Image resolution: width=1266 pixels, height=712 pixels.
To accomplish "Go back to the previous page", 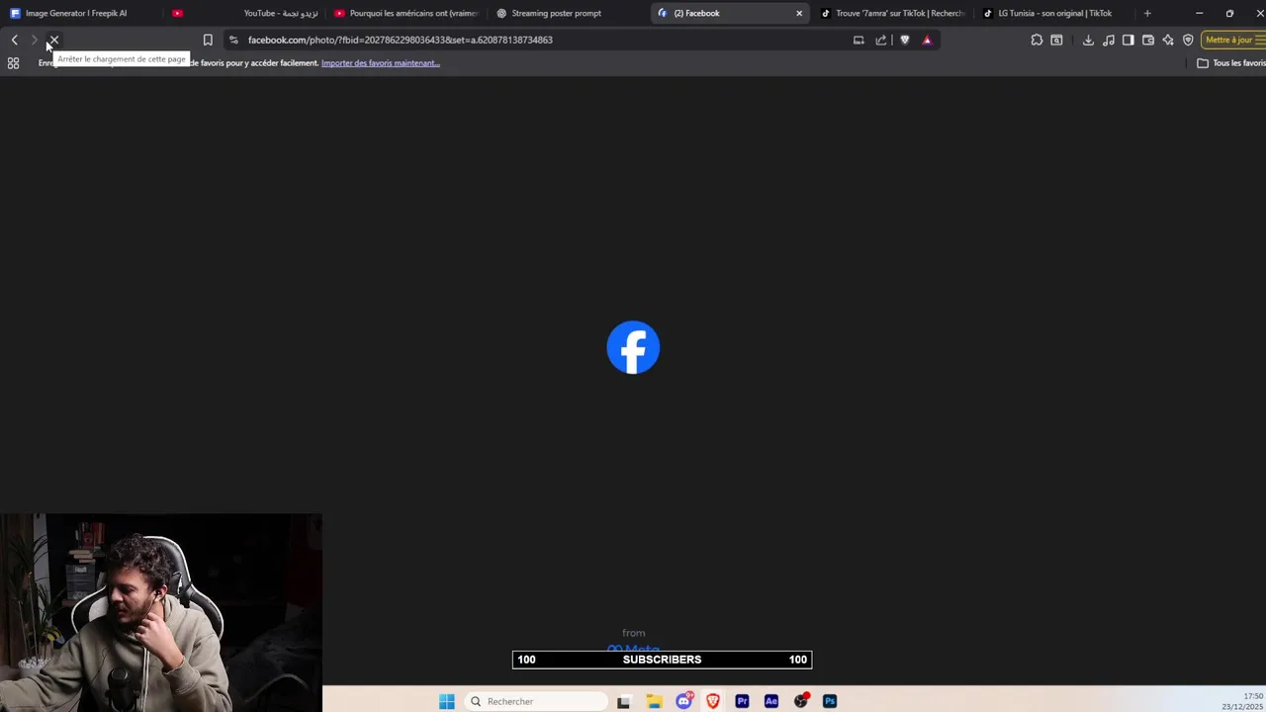I will [x=14, y=40].
